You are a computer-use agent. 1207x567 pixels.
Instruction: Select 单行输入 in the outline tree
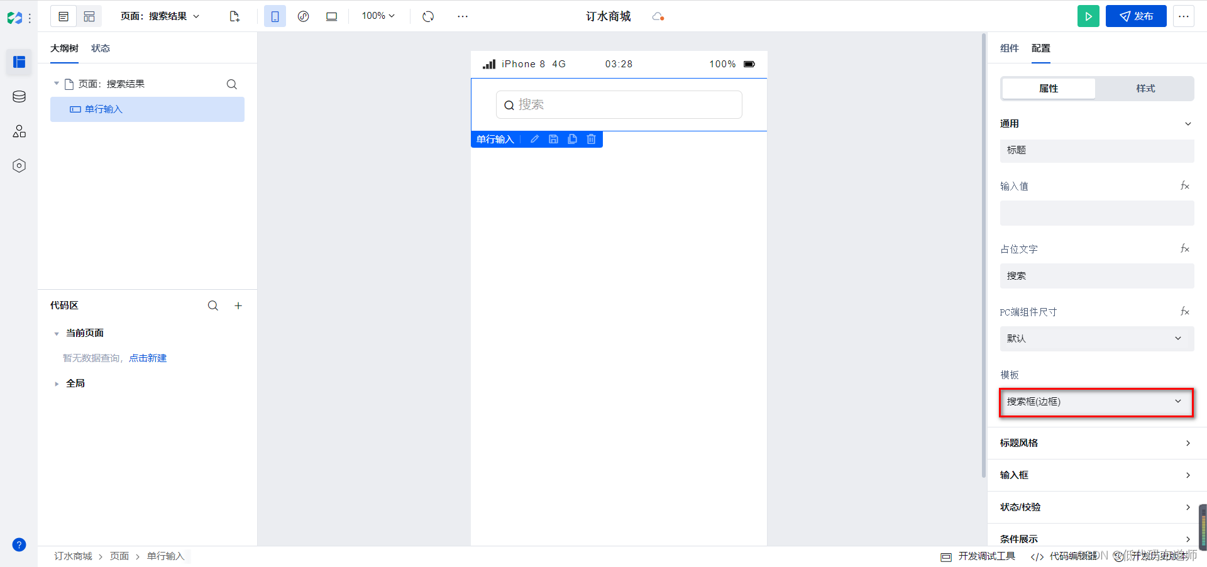[x=147, y=109]
